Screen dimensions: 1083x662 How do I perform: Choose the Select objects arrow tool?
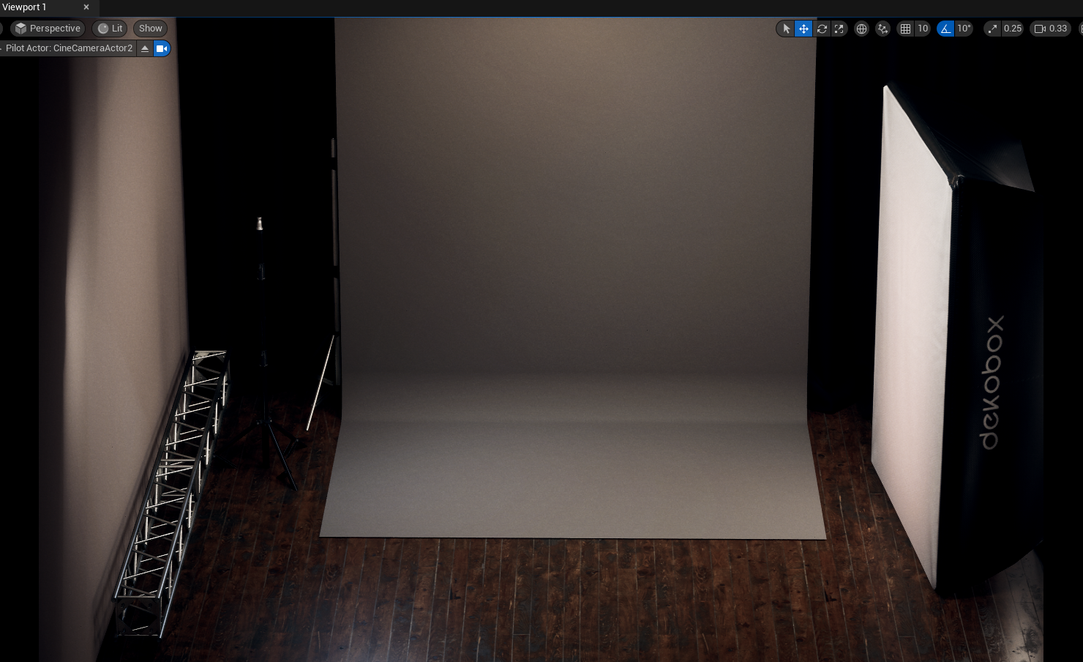pyautogui.click(x=786, y=29)
